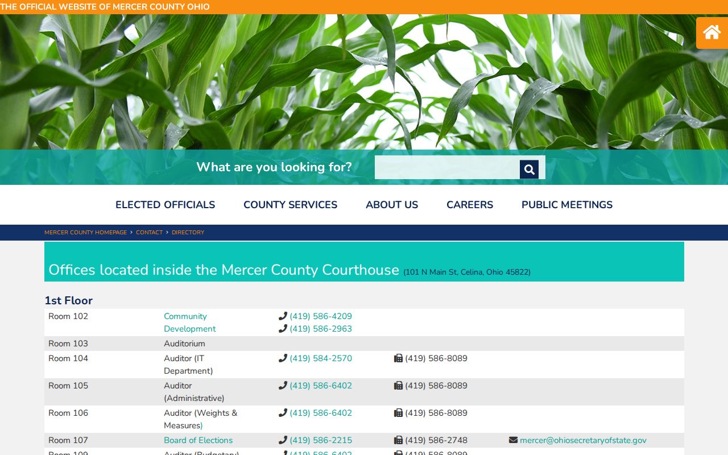Click fax icon in Room 104 row

click(x=398, y=358)
